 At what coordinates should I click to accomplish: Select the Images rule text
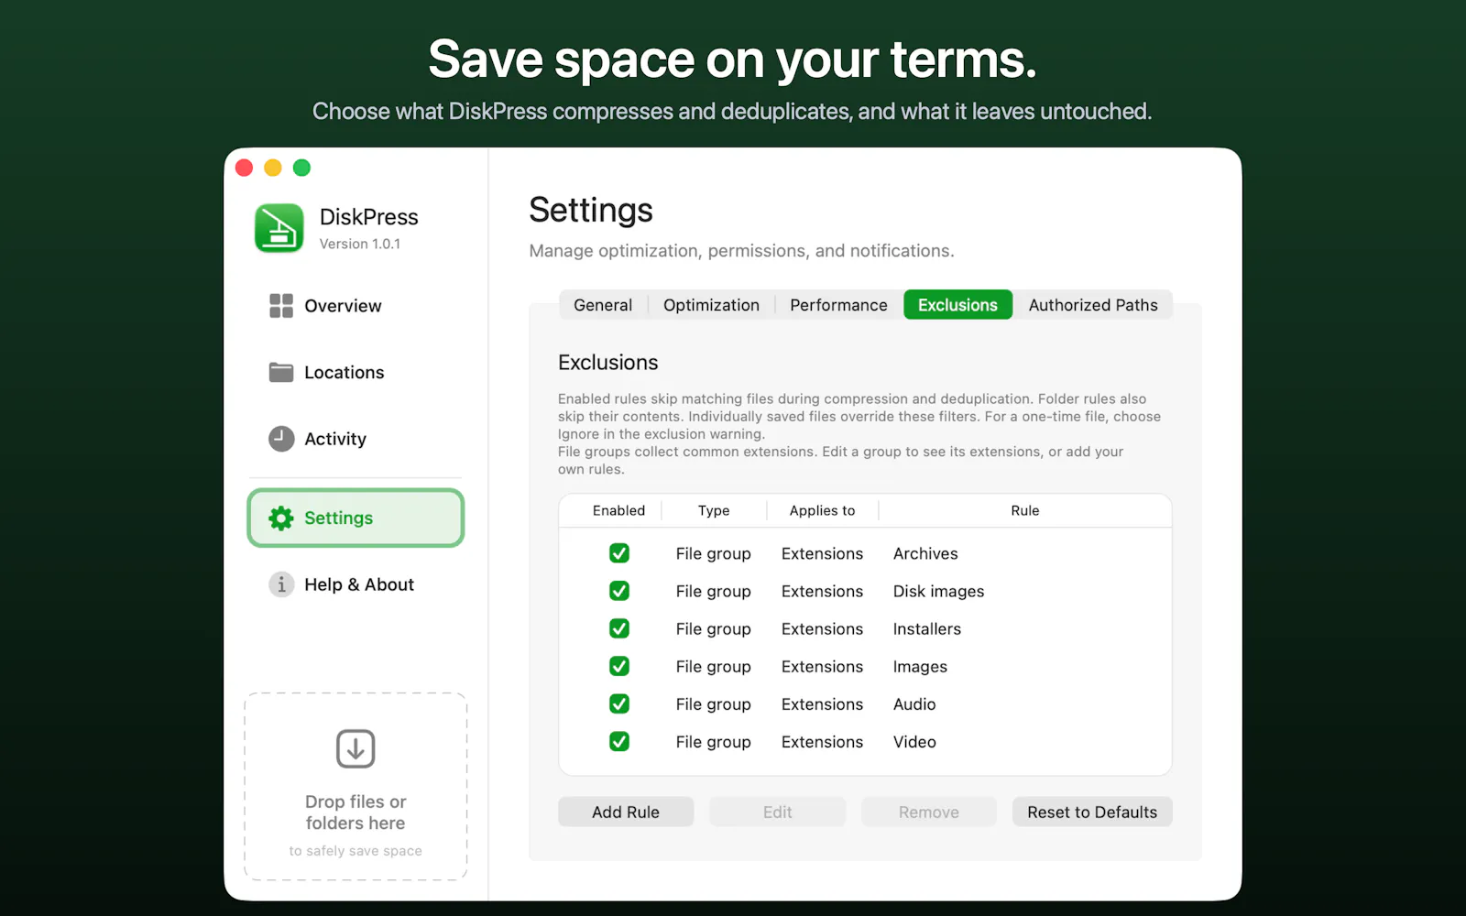(x=920, y=667)
